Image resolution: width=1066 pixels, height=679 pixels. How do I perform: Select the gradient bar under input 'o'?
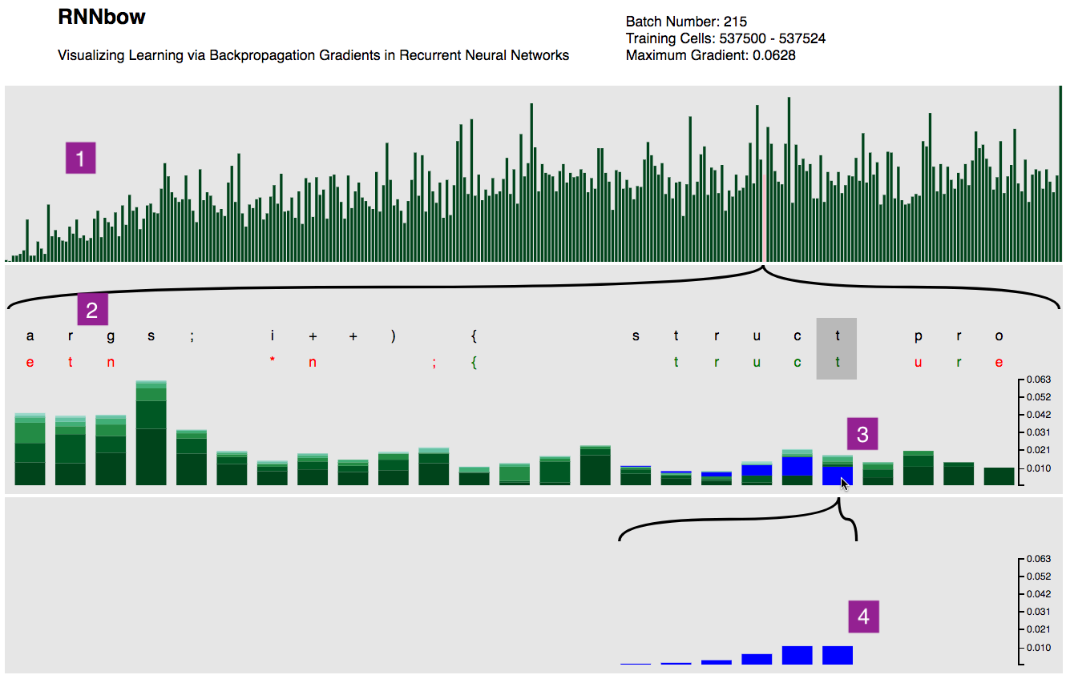(x=999, y=476)
